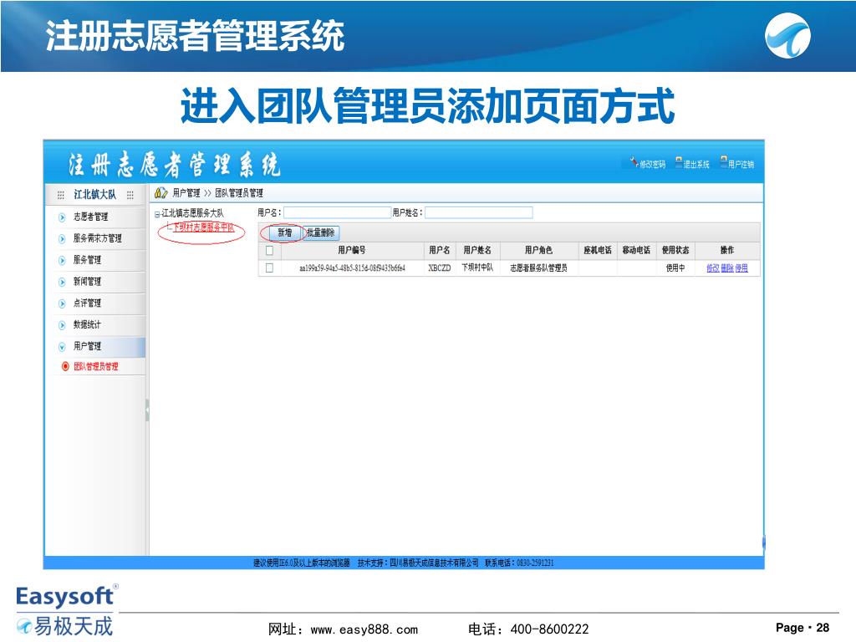Click the 使用中 status cell
Image resolution: width=856 pixels, height=642 pixels.
pyautogui.click(x=675, y=268)
